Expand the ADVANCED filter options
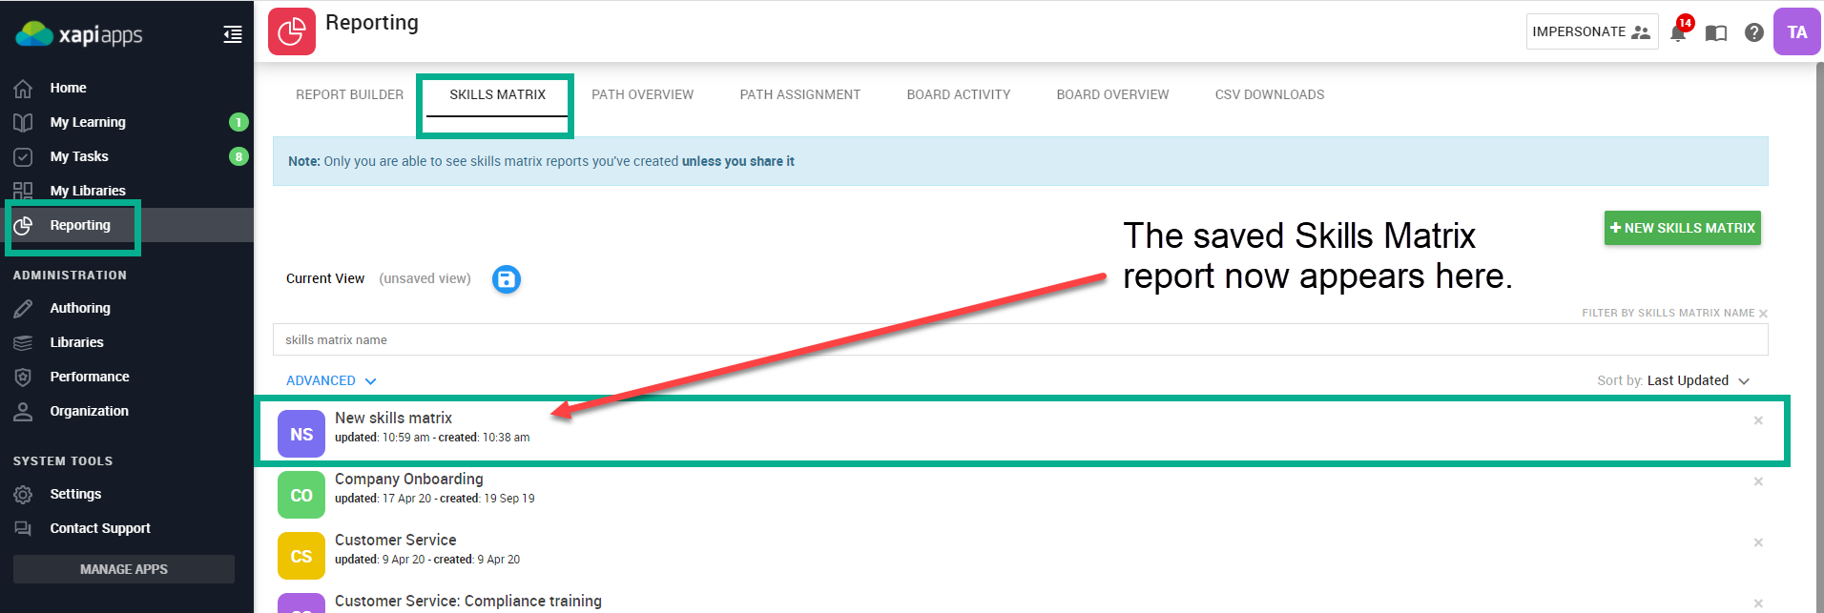Viewport: 1824px width, 613px height. pos(331,380)
